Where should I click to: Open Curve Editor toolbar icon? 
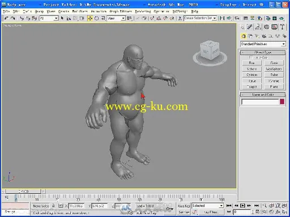tap(245, 18)
